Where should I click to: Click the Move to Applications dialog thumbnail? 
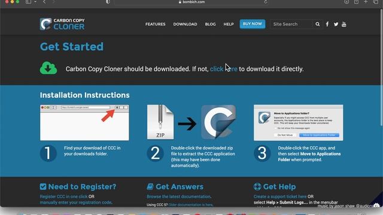coord(298,122)
